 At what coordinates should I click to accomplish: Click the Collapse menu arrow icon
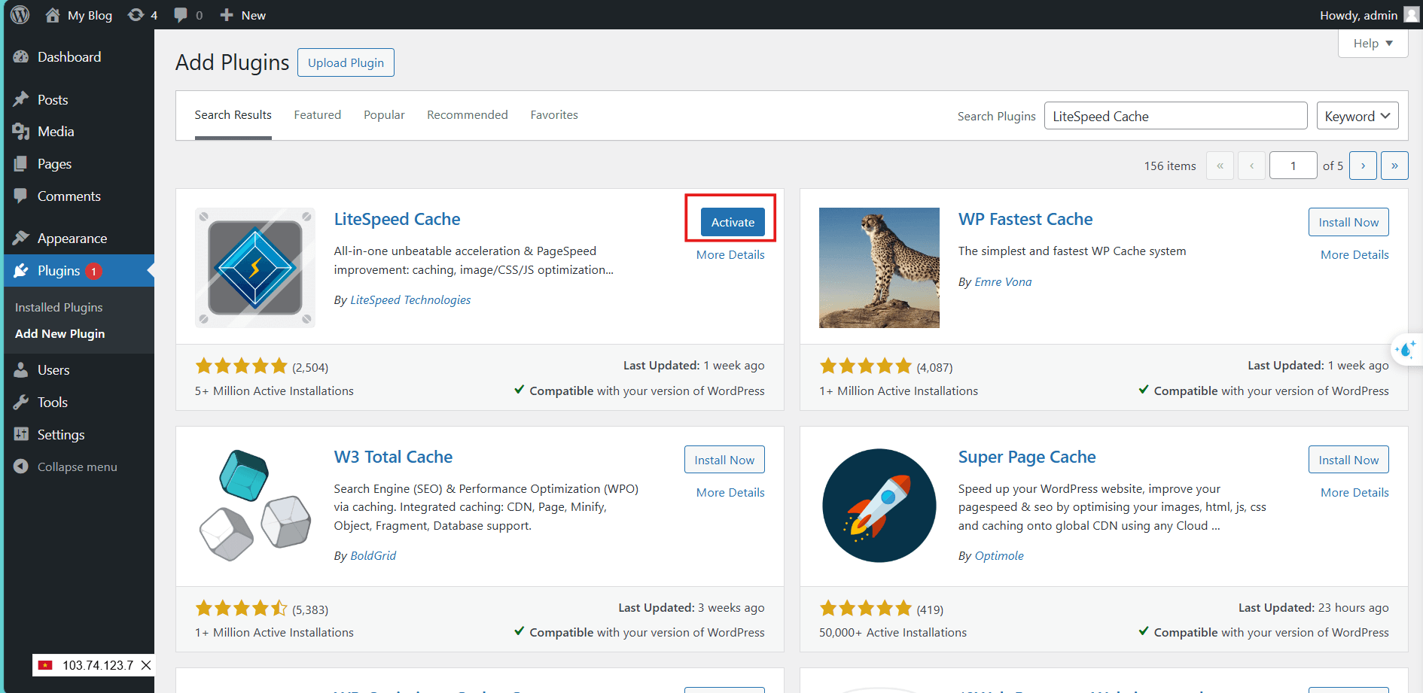pyautogui.click(x=21, y=467)
